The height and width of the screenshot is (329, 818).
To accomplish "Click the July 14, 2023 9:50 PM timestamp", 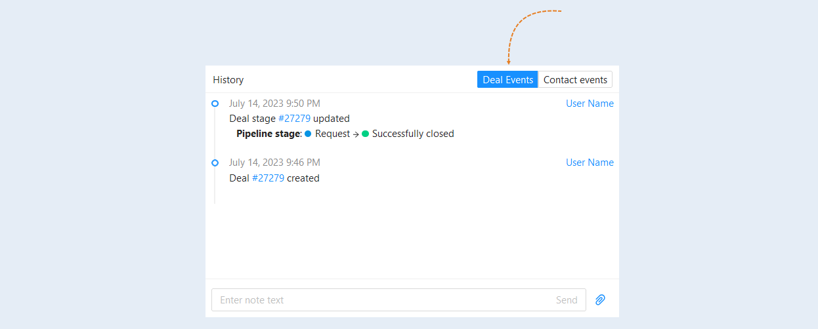I will point(274,104).
